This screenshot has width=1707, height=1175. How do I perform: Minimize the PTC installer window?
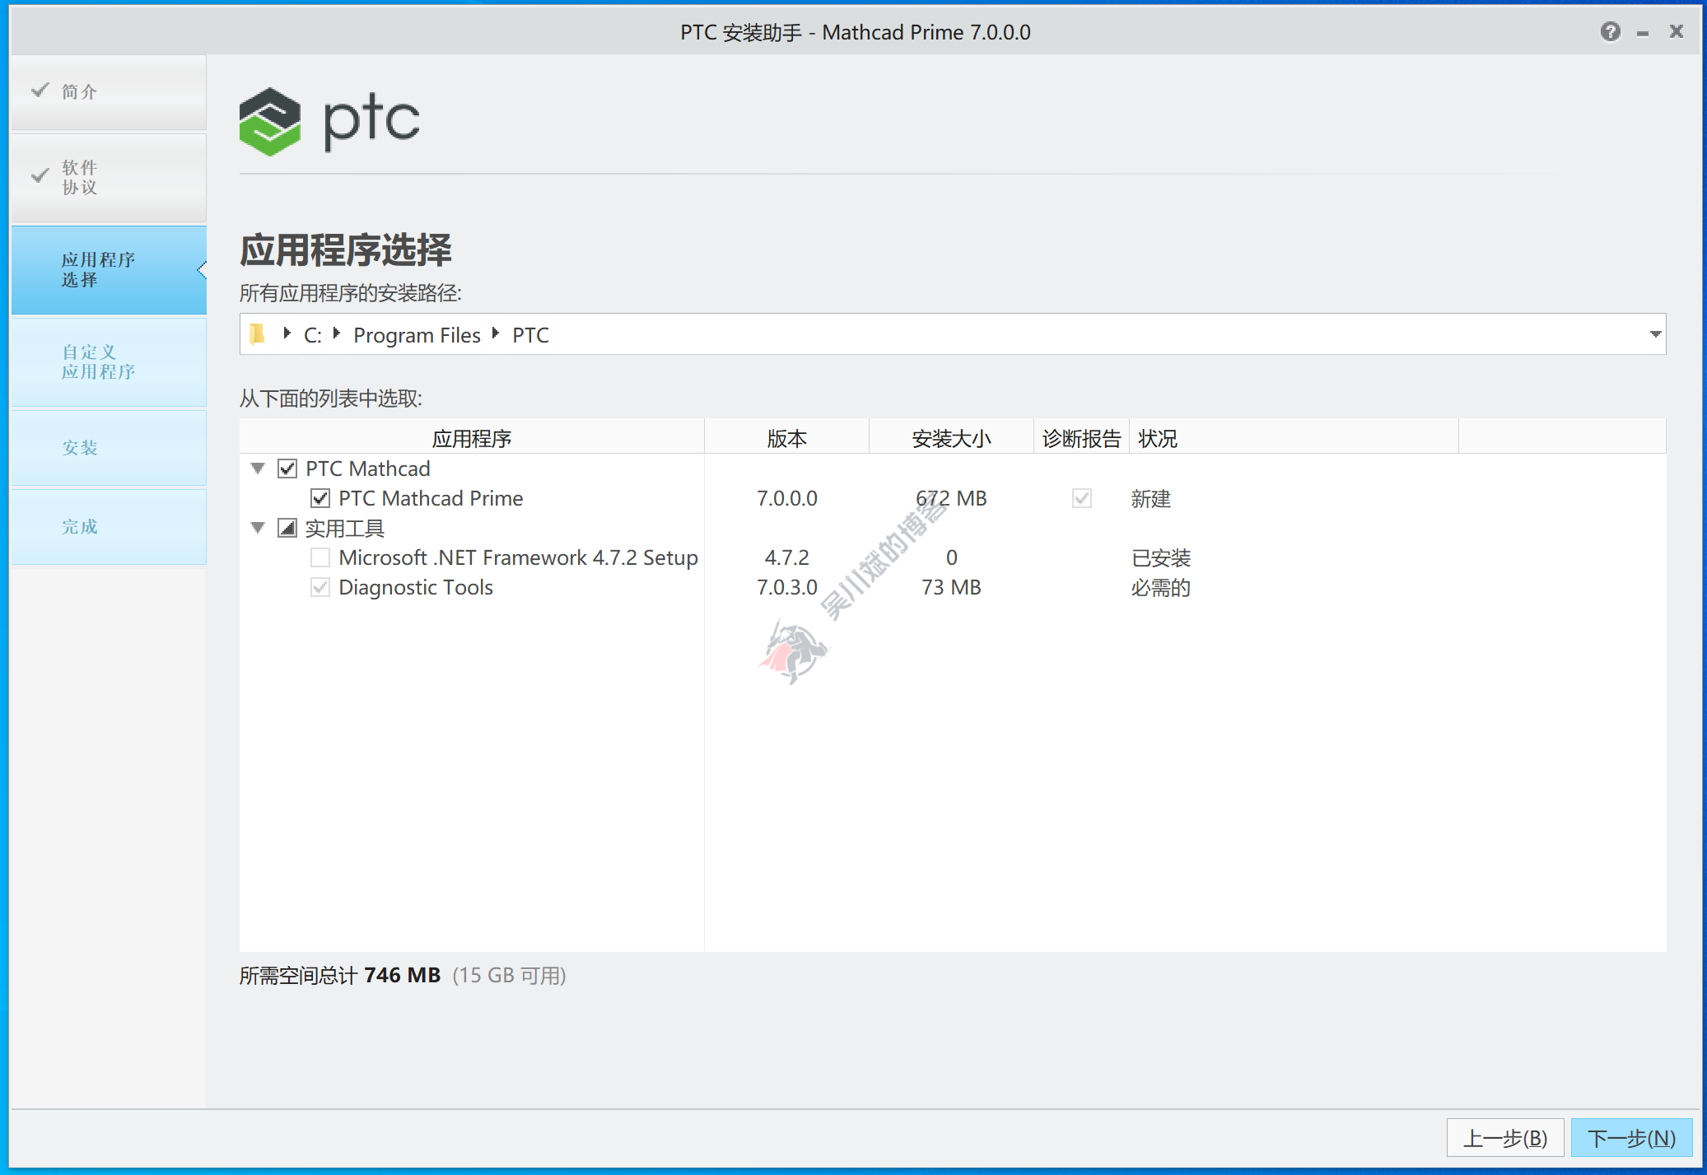(1643, 33)
